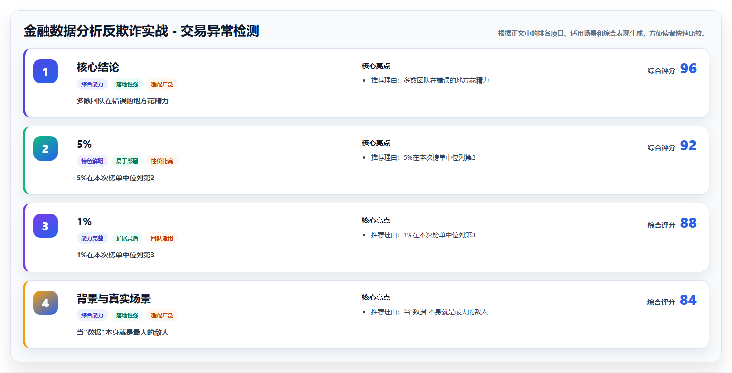Image resolution: width=732 pixels, height=373 pixels.
Task: Select description 1%在本次榜单中位列第3 under tags
Action: [116, 255]
